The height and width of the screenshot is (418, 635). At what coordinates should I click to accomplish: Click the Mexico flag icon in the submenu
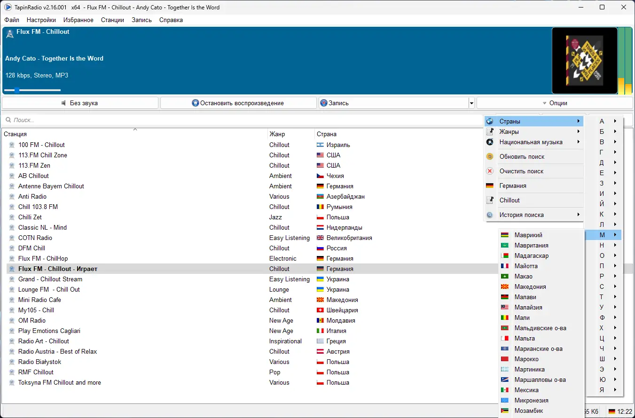click(505, 390)
